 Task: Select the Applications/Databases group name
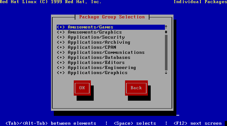click(99, 58)
